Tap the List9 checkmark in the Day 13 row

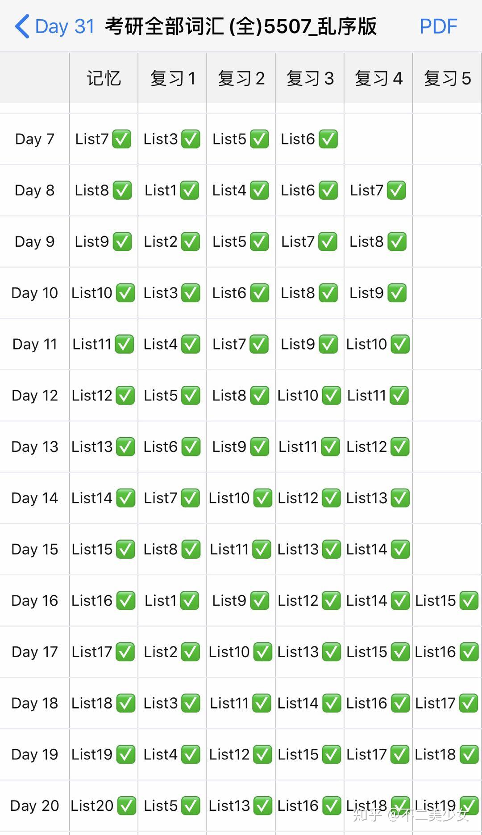pyautogui.click(x=259, y=447)
